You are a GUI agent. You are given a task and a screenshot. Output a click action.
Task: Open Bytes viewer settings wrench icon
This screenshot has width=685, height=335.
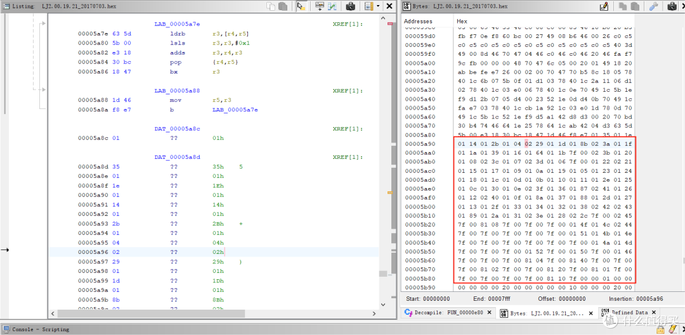[653, 6]
